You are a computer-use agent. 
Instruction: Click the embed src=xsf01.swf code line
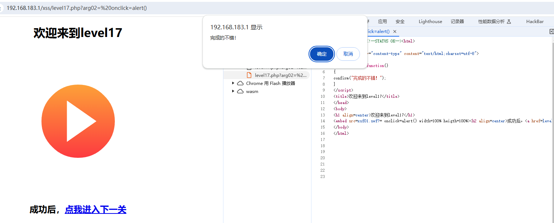click(443, 121)
